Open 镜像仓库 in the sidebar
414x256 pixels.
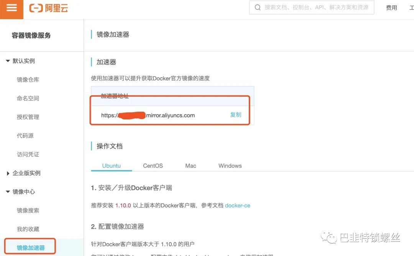pos(28,79)
